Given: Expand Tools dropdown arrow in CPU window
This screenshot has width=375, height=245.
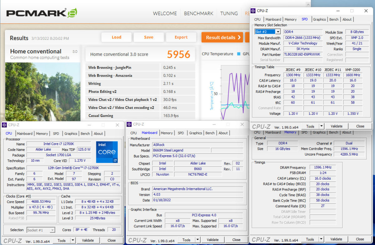Looking at the screenshot, I should coord(73,240).
